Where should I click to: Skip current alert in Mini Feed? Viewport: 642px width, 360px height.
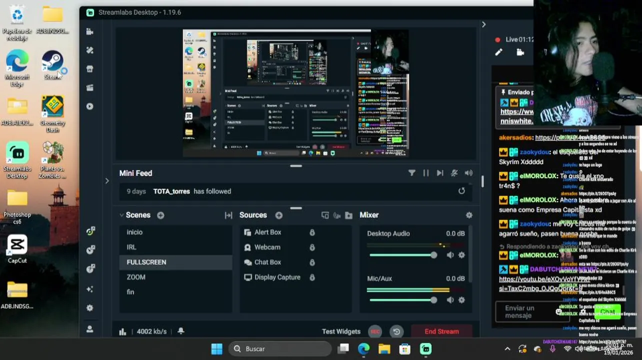pos(439,173)
